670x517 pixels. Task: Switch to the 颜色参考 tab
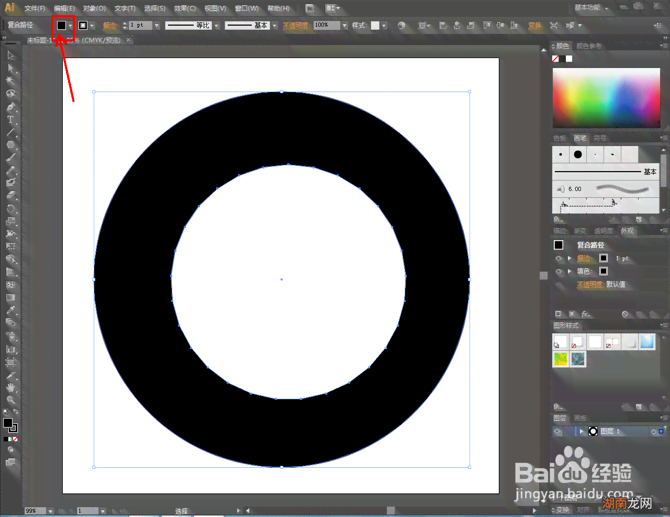tap(589, 46)
